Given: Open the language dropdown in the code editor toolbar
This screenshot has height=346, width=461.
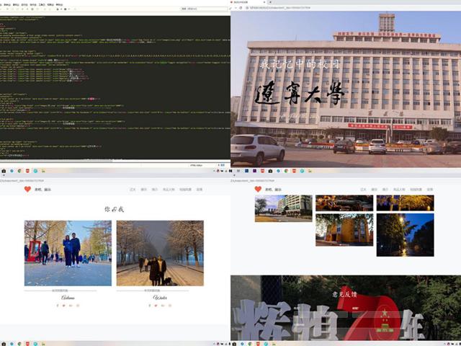Looking at the screenshot, I should pyautogui.click(x=203, y=9).
